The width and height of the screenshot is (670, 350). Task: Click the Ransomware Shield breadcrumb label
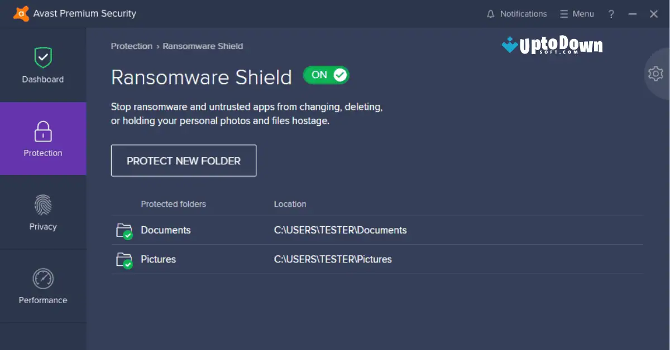[203, 46]
